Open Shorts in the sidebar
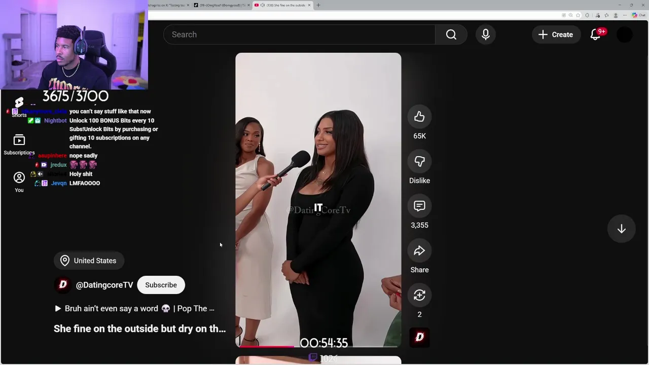 click(19, 107)
